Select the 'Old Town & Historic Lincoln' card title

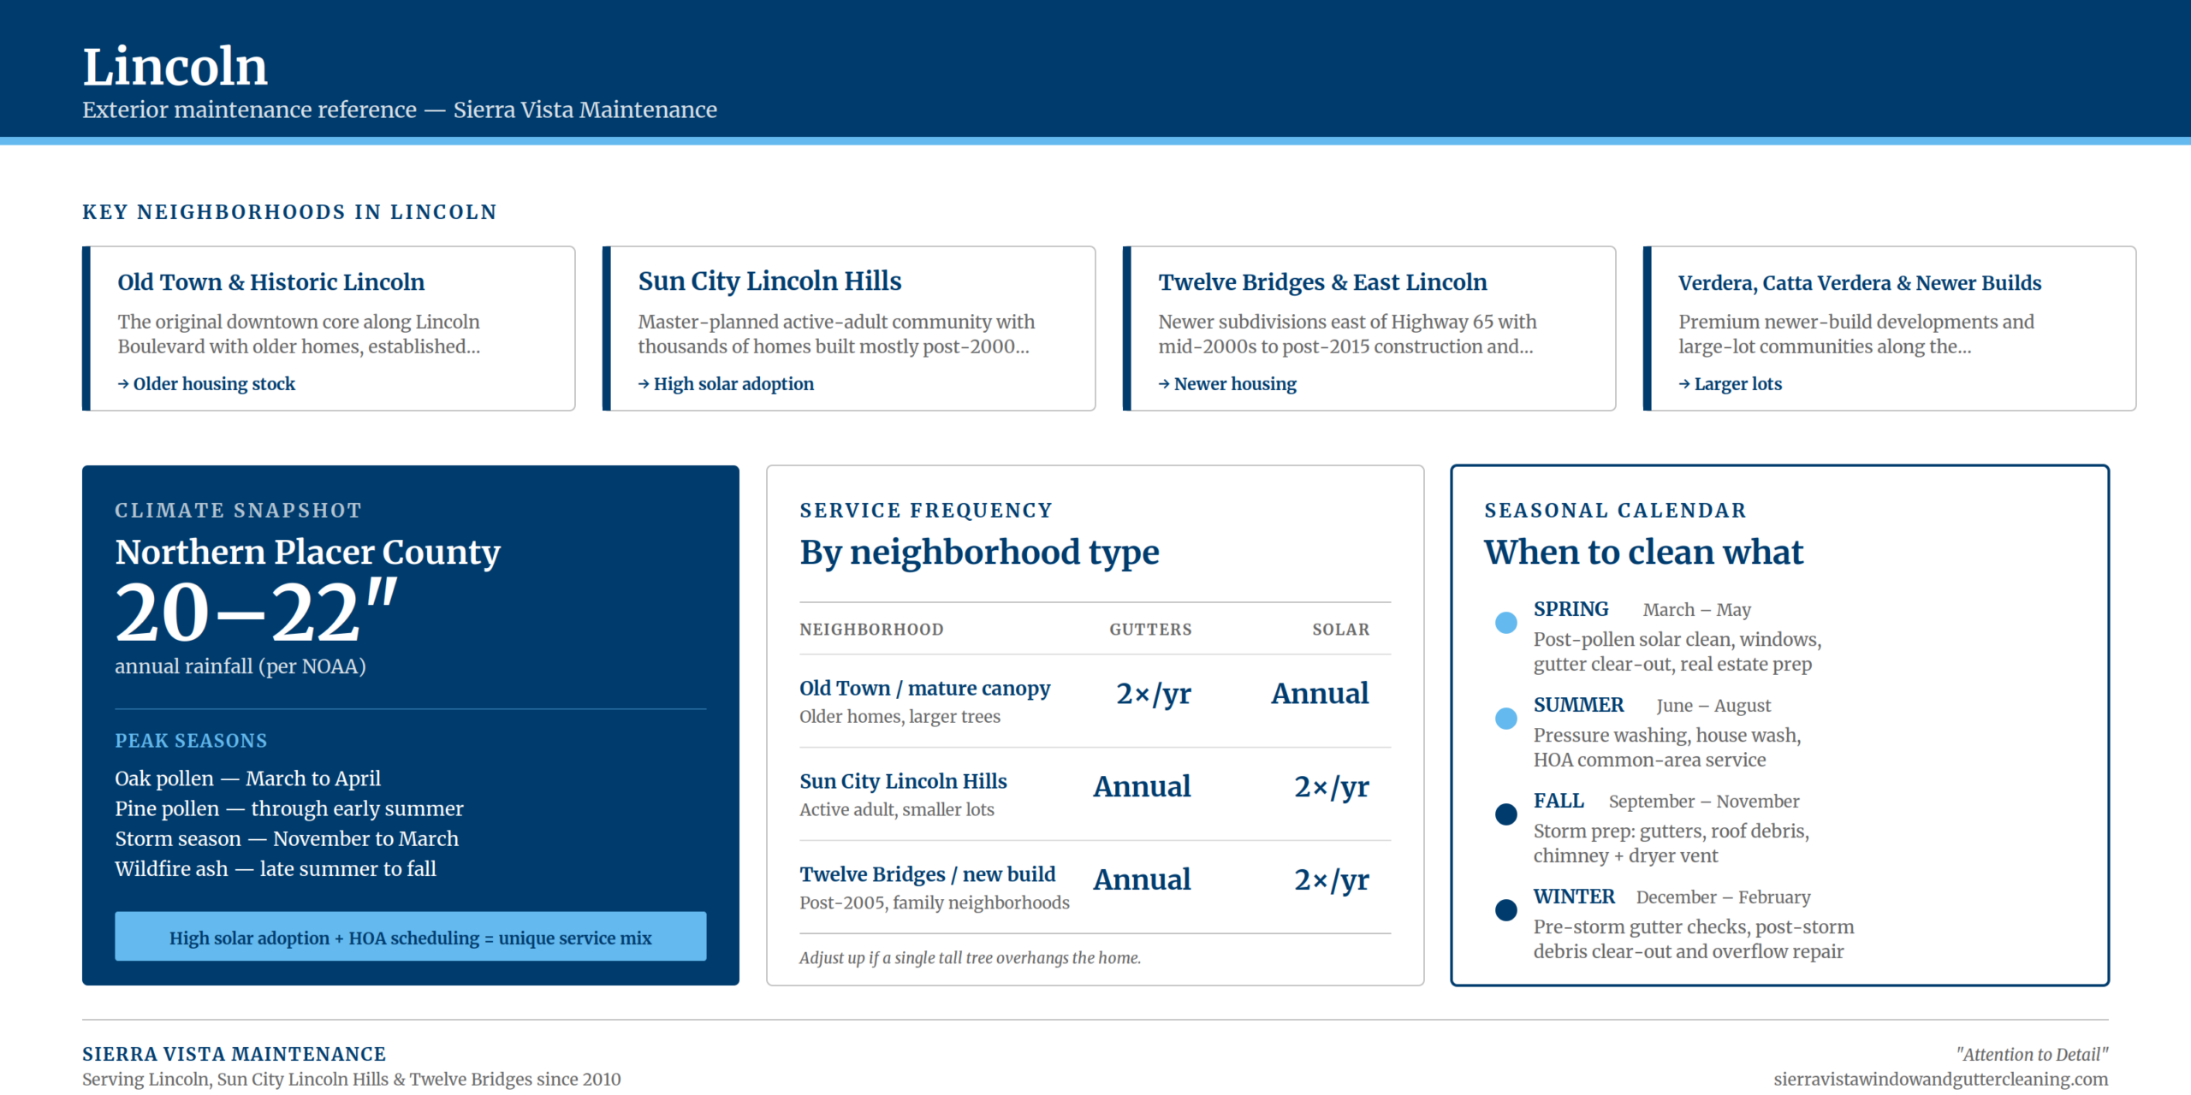pyautogui.click(x=271, y=282)
